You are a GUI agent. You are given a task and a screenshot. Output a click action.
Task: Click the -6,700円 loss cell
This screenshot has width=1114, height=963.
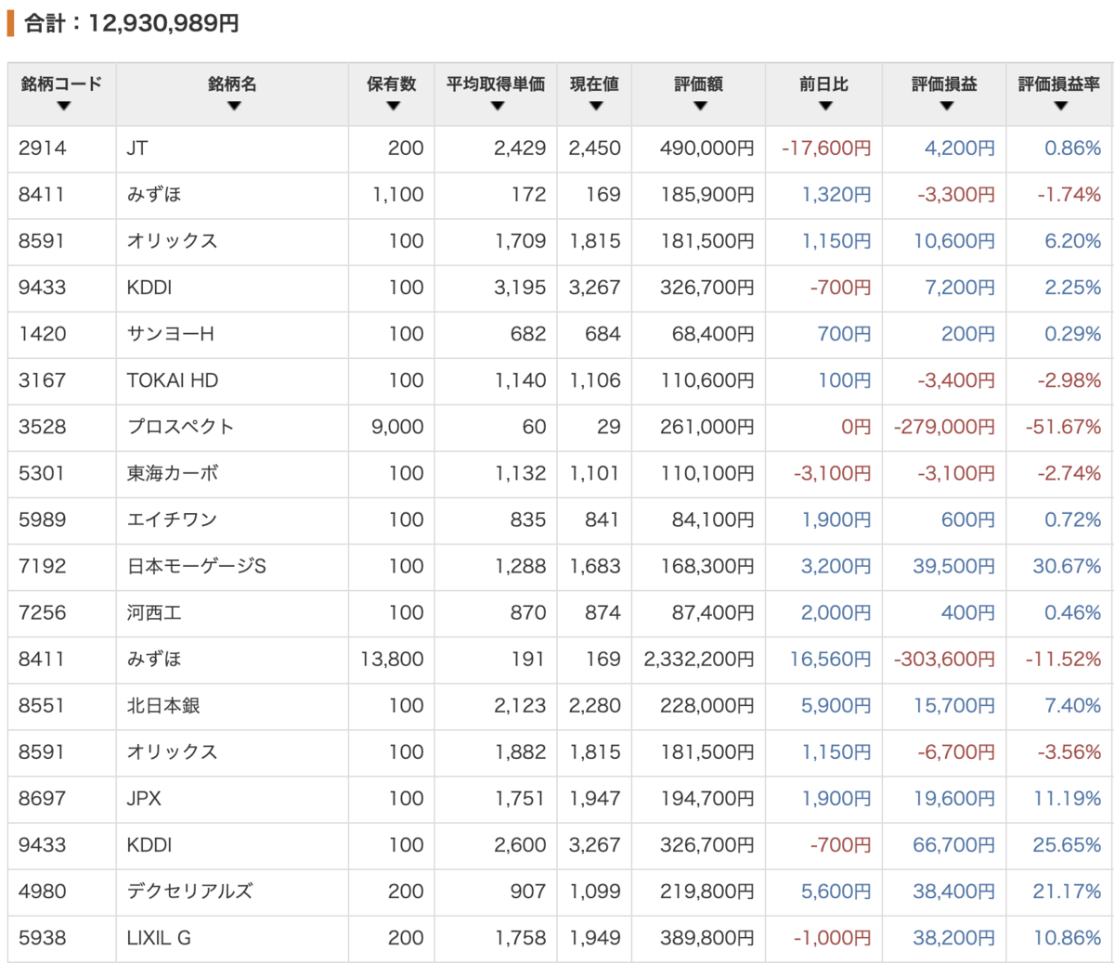tap(956, 751)
